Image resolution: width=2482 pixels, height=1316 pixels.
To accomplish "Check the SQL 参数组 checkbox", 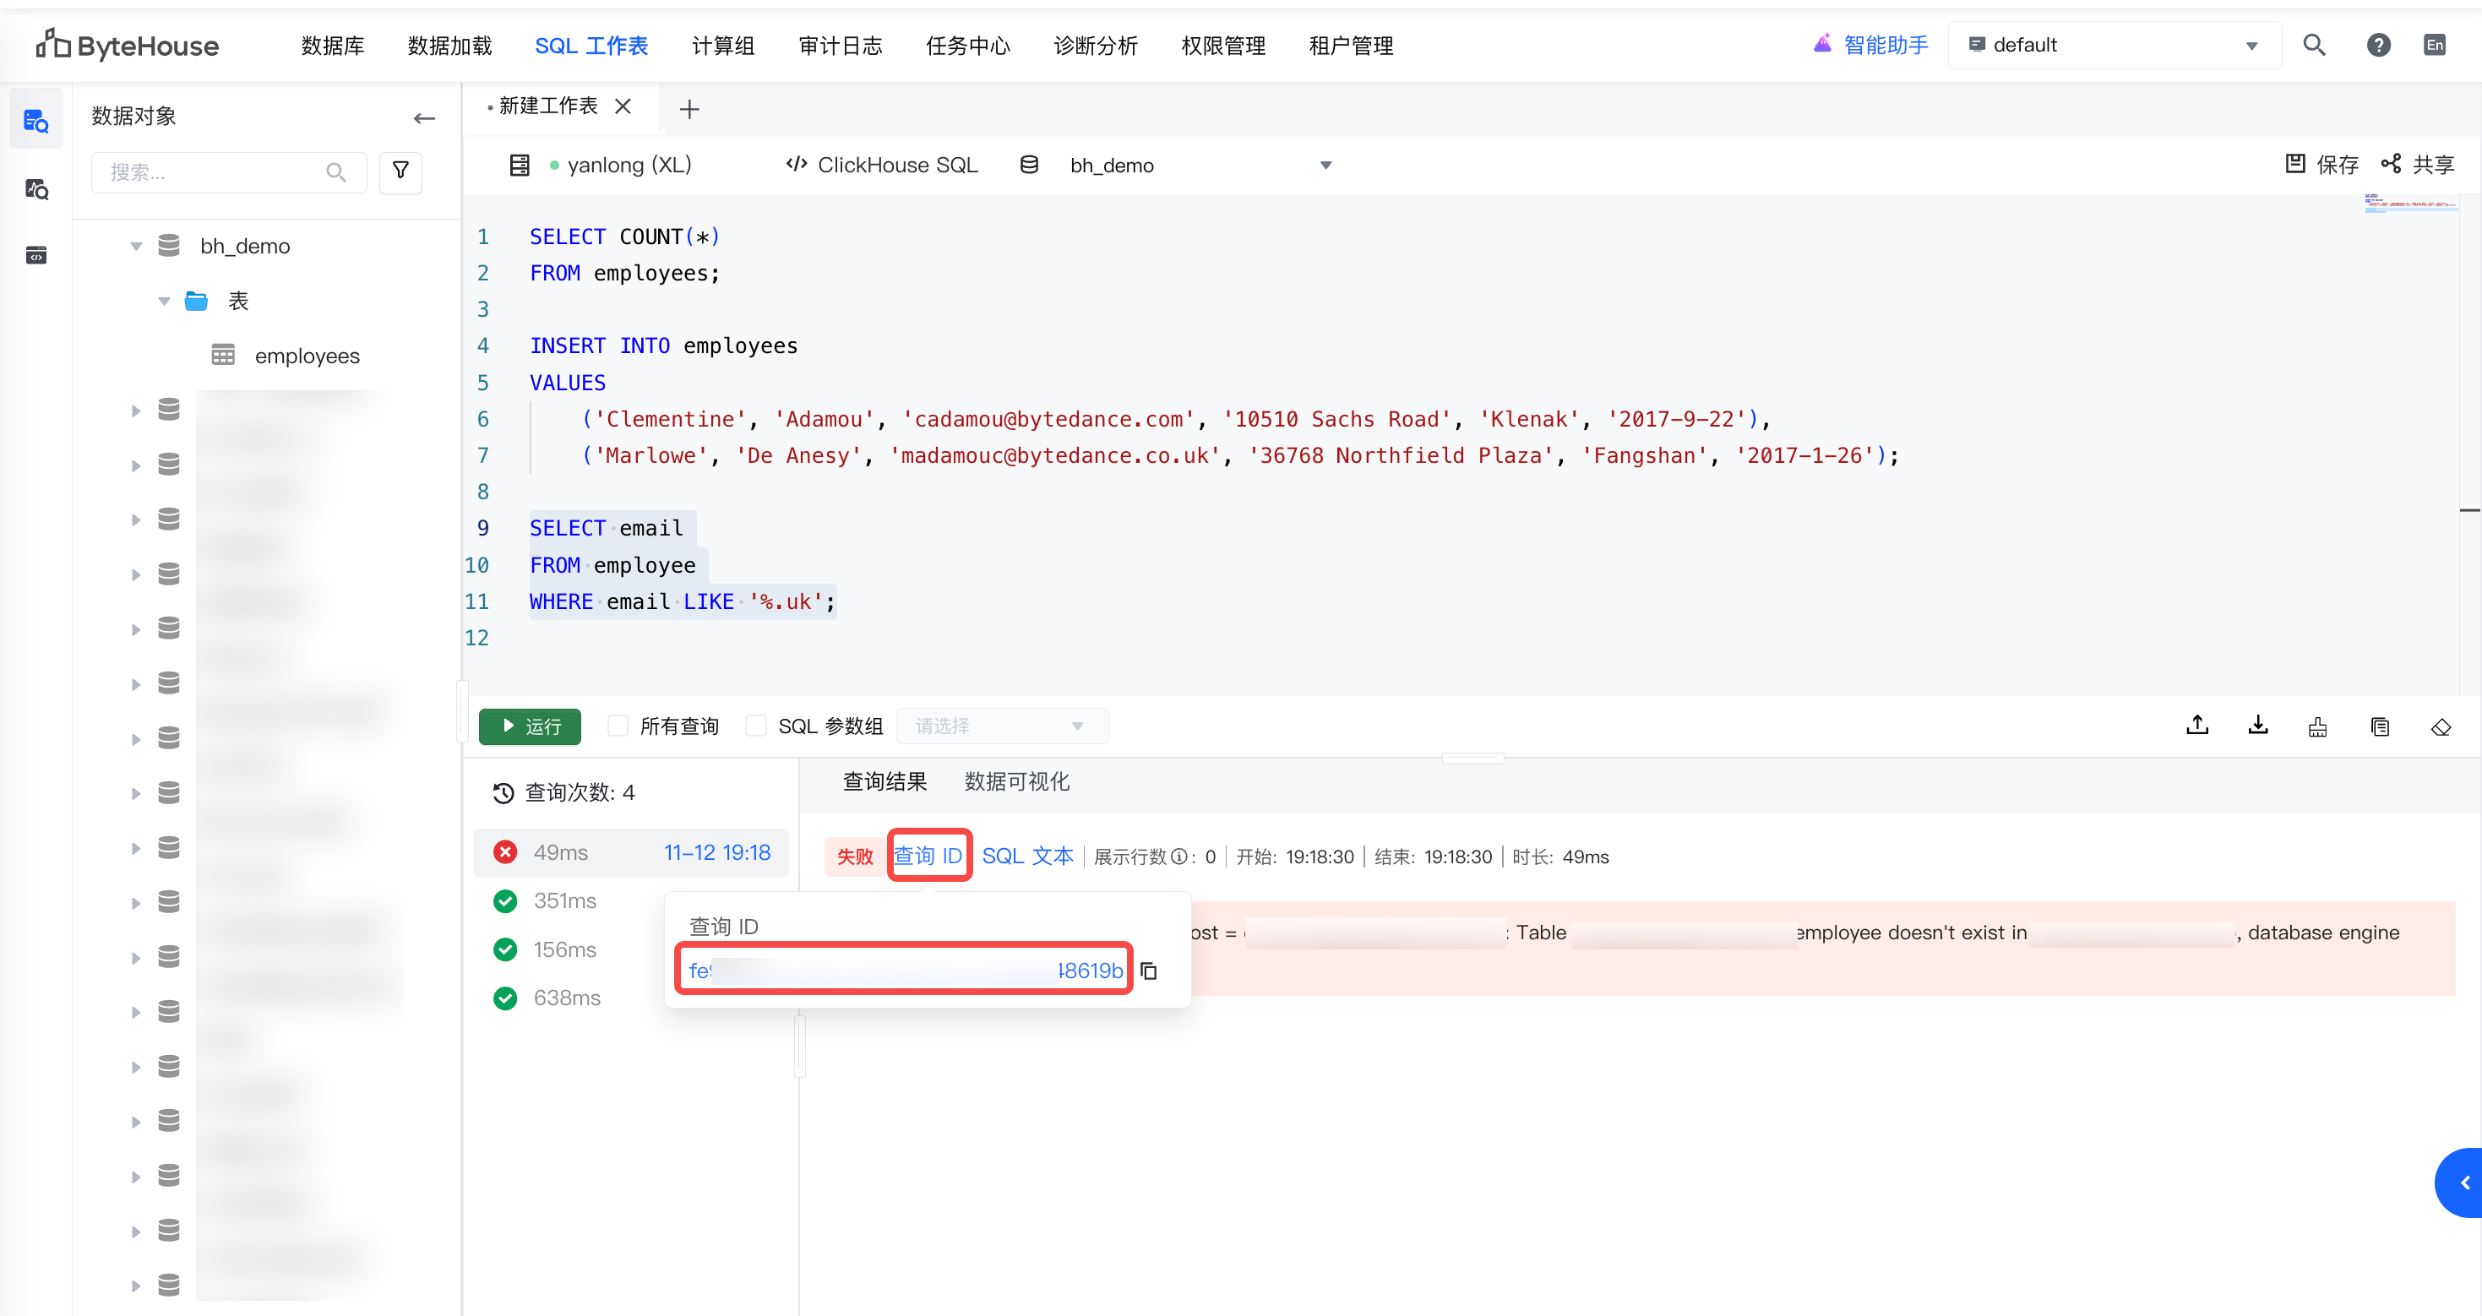I will (756, 726).
